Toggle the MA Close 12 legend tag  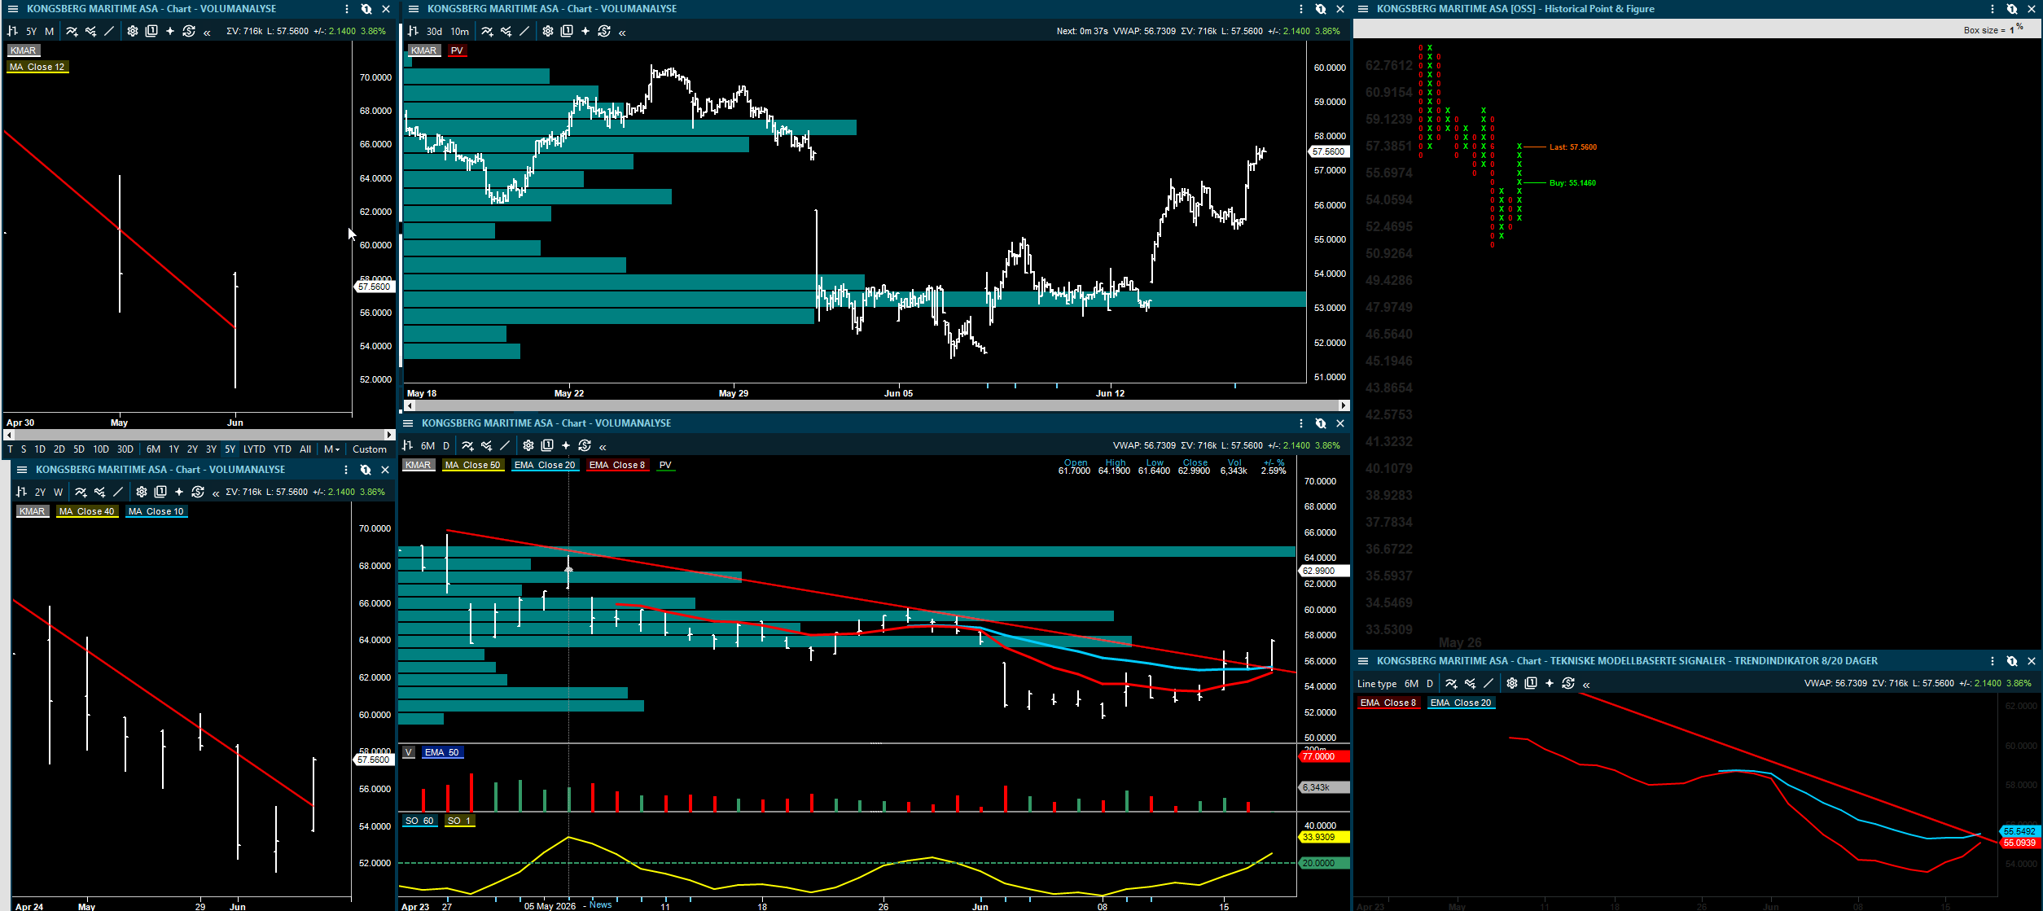(37, 67)
